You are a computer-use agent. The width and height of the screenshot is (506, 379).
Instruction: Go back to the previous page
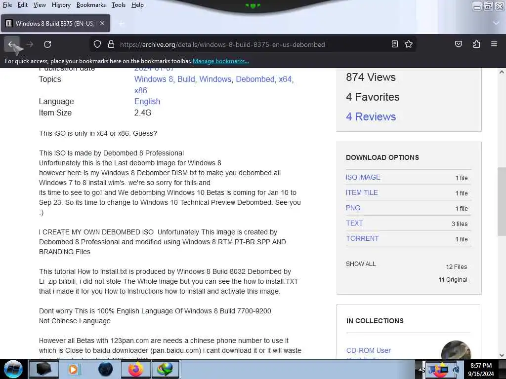(12, 44)
